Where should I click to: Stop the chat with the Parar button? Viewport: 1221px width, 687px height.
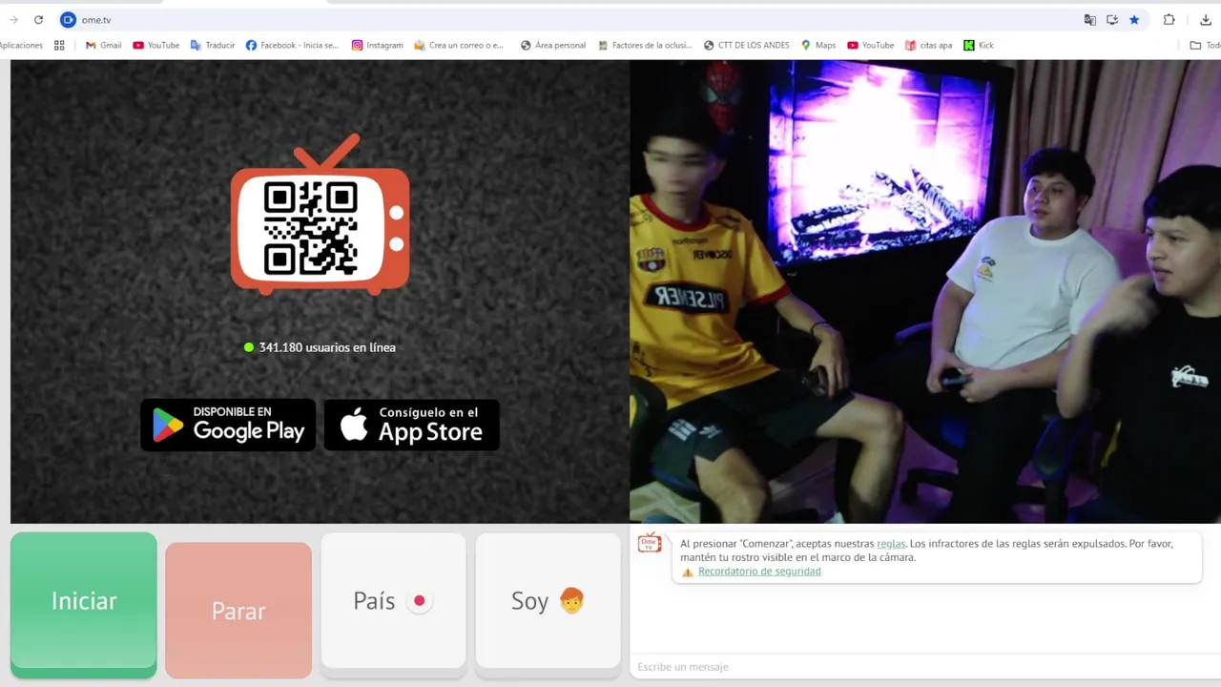[238, 611]
